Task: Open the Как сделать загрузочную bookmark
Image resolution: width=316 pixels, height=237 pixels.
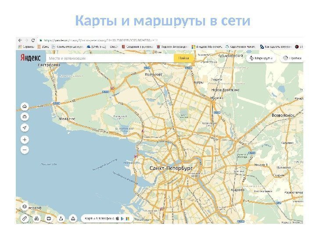Action: [x=276, y=47]
